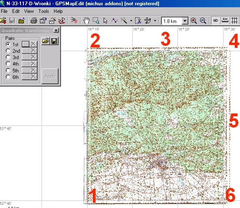This screenshot has width=240, height=208.
Task: Select the zoom rectangle tool
Action: tap(96, 21)
